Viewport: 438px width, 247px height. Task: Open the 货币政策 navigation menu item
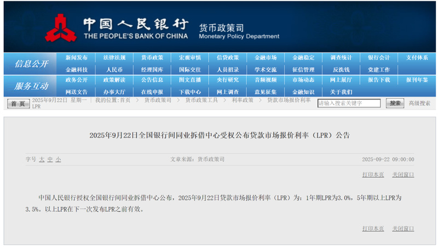152,57
